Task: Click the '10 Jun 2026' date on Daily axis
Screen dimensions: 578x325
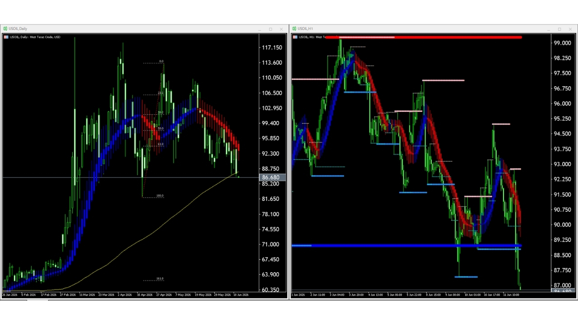Action: 241,295
